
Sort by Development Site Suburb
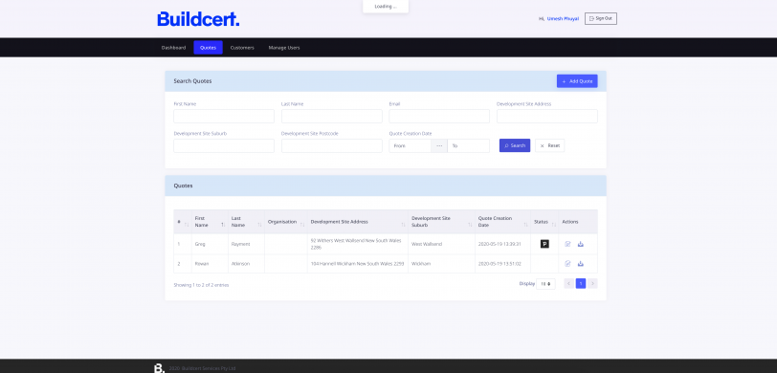point(470,225)
